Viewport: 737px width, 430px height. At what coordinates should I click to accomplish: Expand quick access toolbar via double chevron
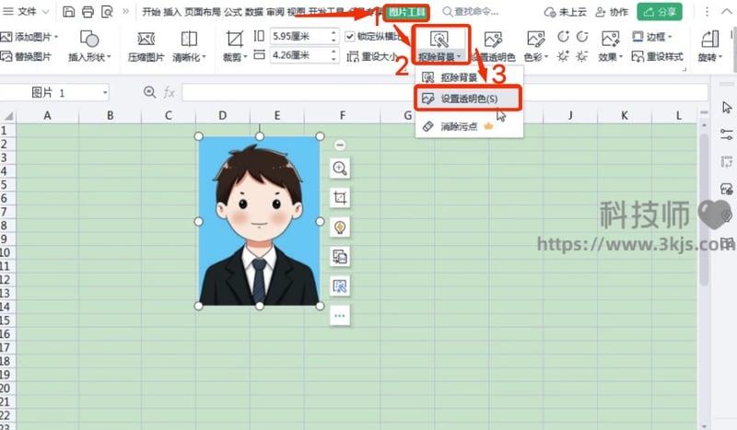pyautogui.click(x=125, y=12)
